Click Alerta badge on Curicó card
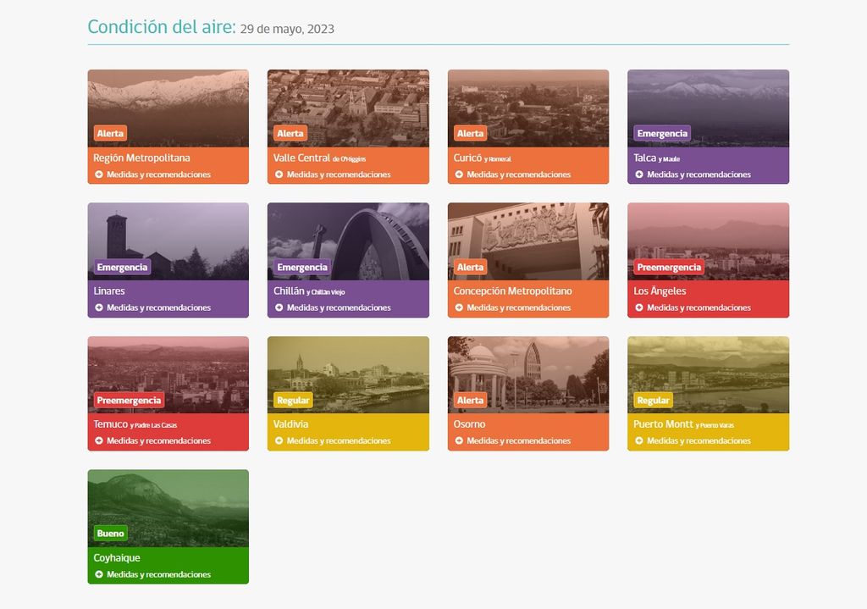Viewport: 867px width, 609px height. click(471, 133)
